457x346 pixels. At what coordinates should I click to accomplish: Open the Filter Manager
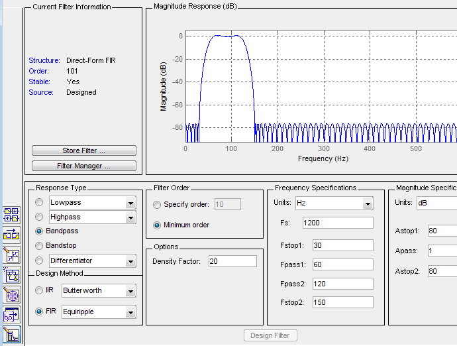pos(84,166)
